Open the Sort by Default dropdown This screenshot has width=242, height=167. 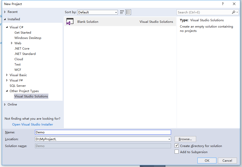tap(98, 12)
